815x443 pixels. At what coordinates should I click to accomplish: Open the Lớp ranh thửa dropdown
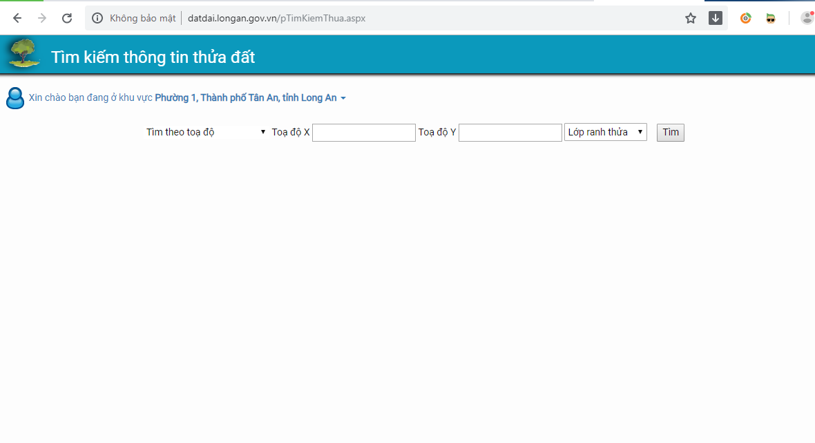605,132
